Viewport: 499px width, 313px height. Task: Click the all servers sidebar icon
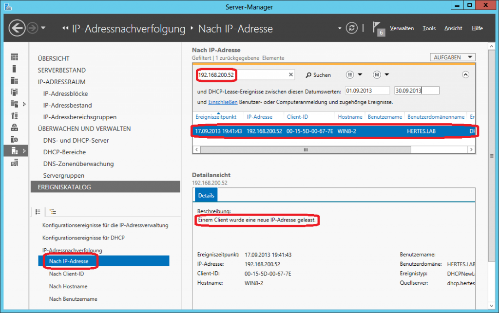pos(15,81)
